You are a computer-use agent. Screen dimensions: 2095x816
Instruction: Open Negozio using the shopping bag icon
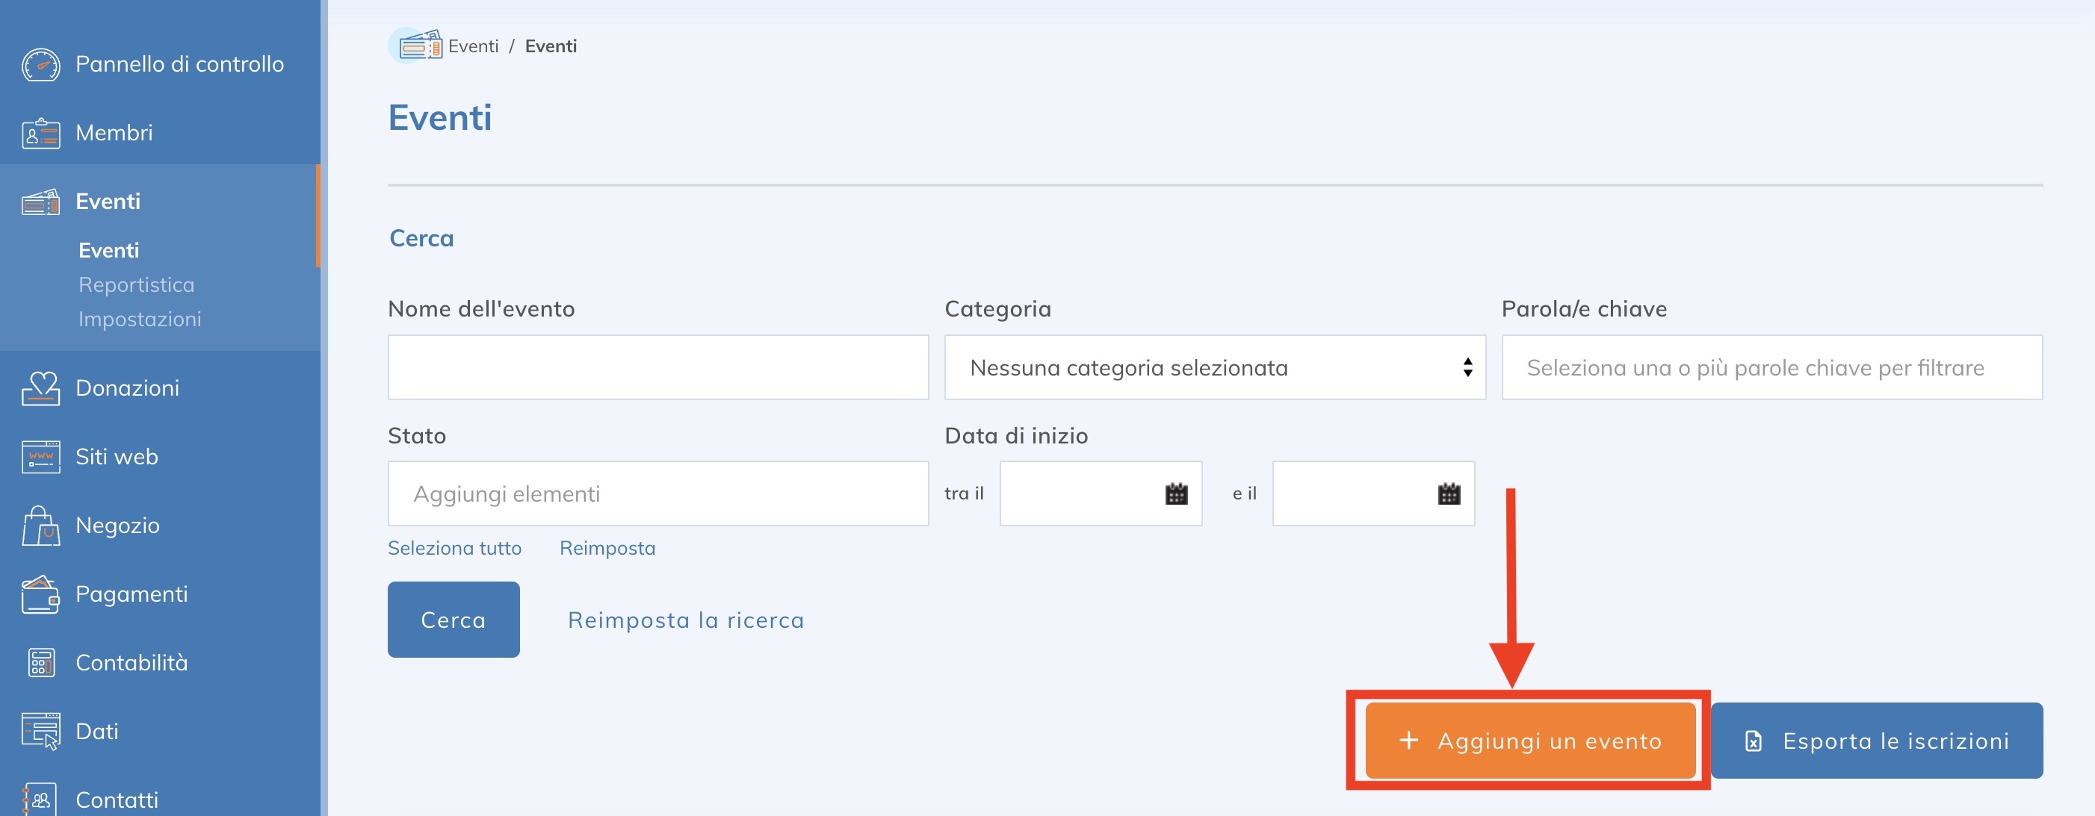pyautogui.click(x=40, y=525)
